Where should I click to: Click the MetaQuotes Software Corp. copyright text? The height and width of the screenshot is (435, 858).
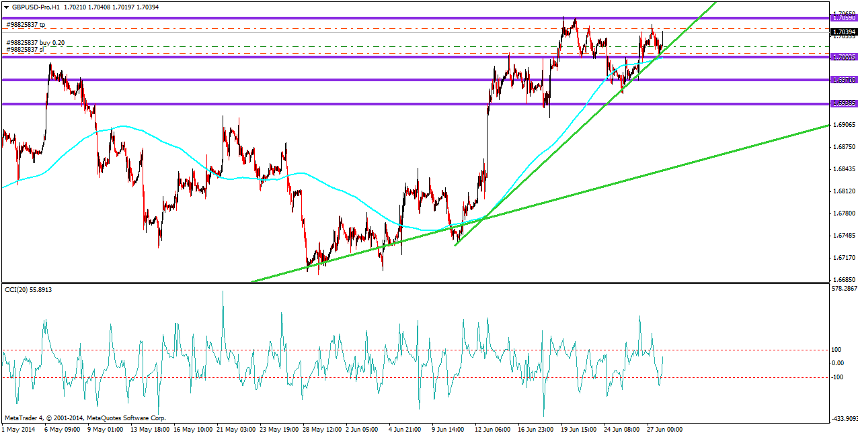pyautogui.click(x=126, y=418)
